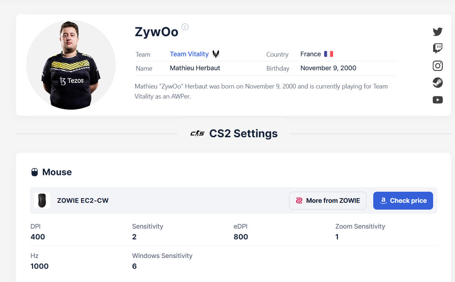Click the mouse icon beside Mouse heading

pyautogui.click(x=34, y=172)
